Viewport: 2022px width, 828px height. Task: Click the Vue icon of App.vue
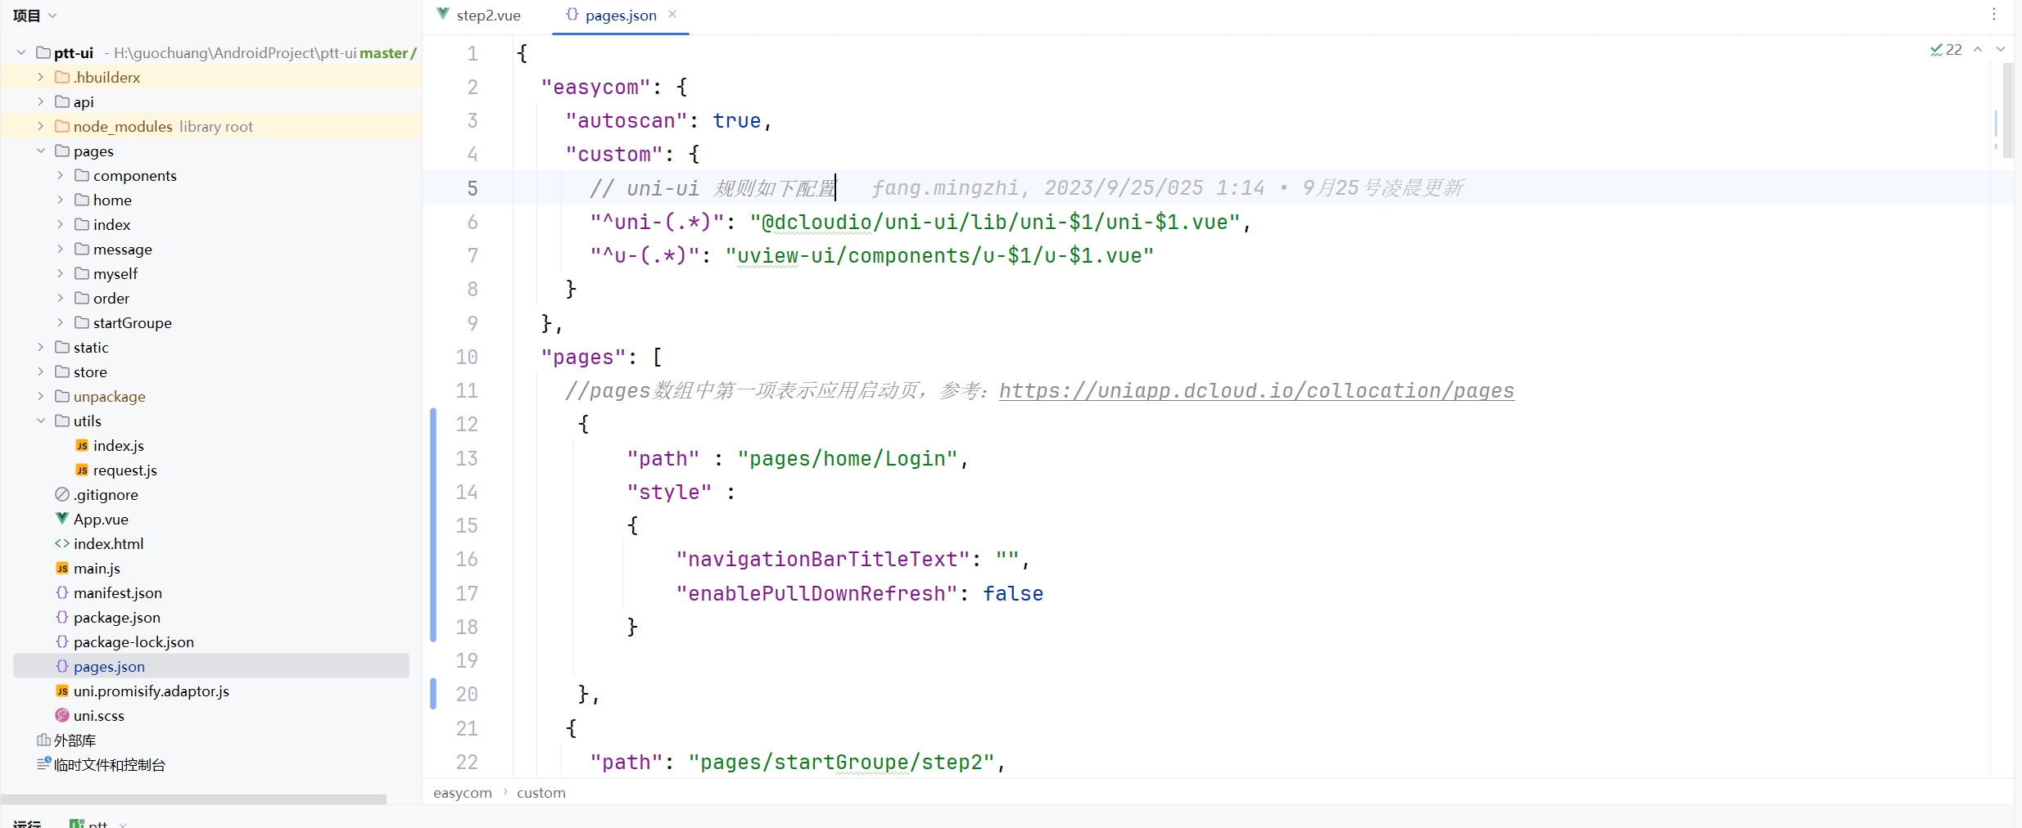click(62, 518)
